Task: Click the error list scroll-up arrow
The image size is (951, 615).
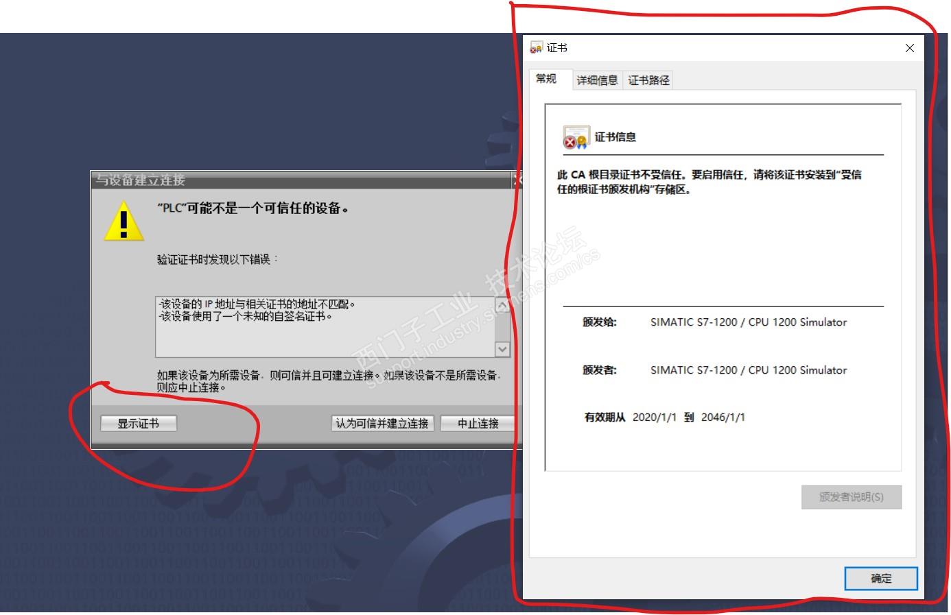Action: (502, 305)
